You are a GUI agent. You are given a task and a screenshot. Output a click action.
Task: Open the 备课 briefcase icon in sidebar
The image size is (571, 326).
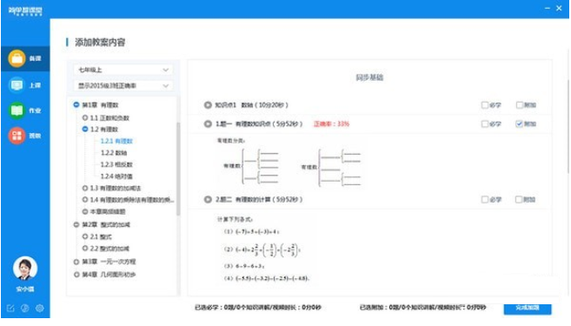coord(17,58)
